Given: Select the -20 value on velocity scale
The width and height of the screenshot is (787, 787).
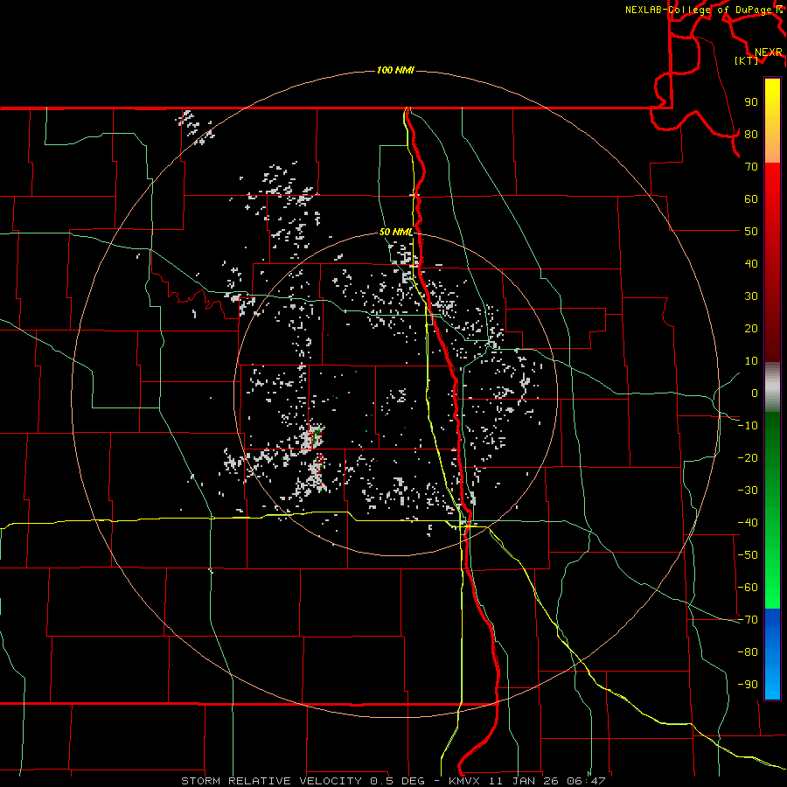Looking at the screenshot, I should tap(748, 457).
